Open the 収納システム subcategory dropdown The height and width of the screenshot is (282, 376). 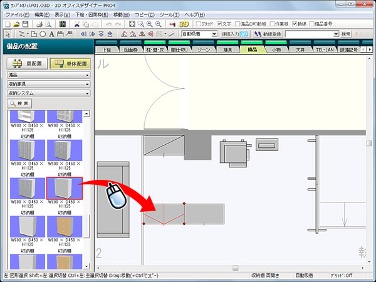pyautogui.click(x=48, y=93)
